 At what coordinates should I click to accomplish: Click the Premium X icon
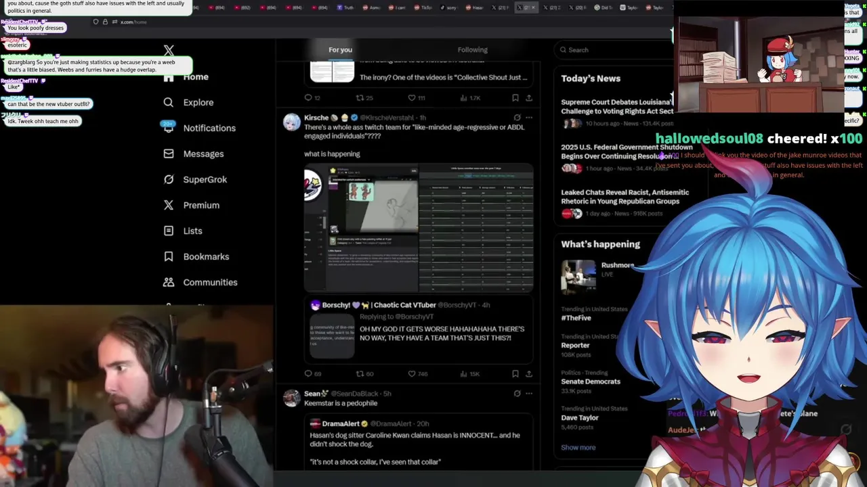(x=169, y=205)
